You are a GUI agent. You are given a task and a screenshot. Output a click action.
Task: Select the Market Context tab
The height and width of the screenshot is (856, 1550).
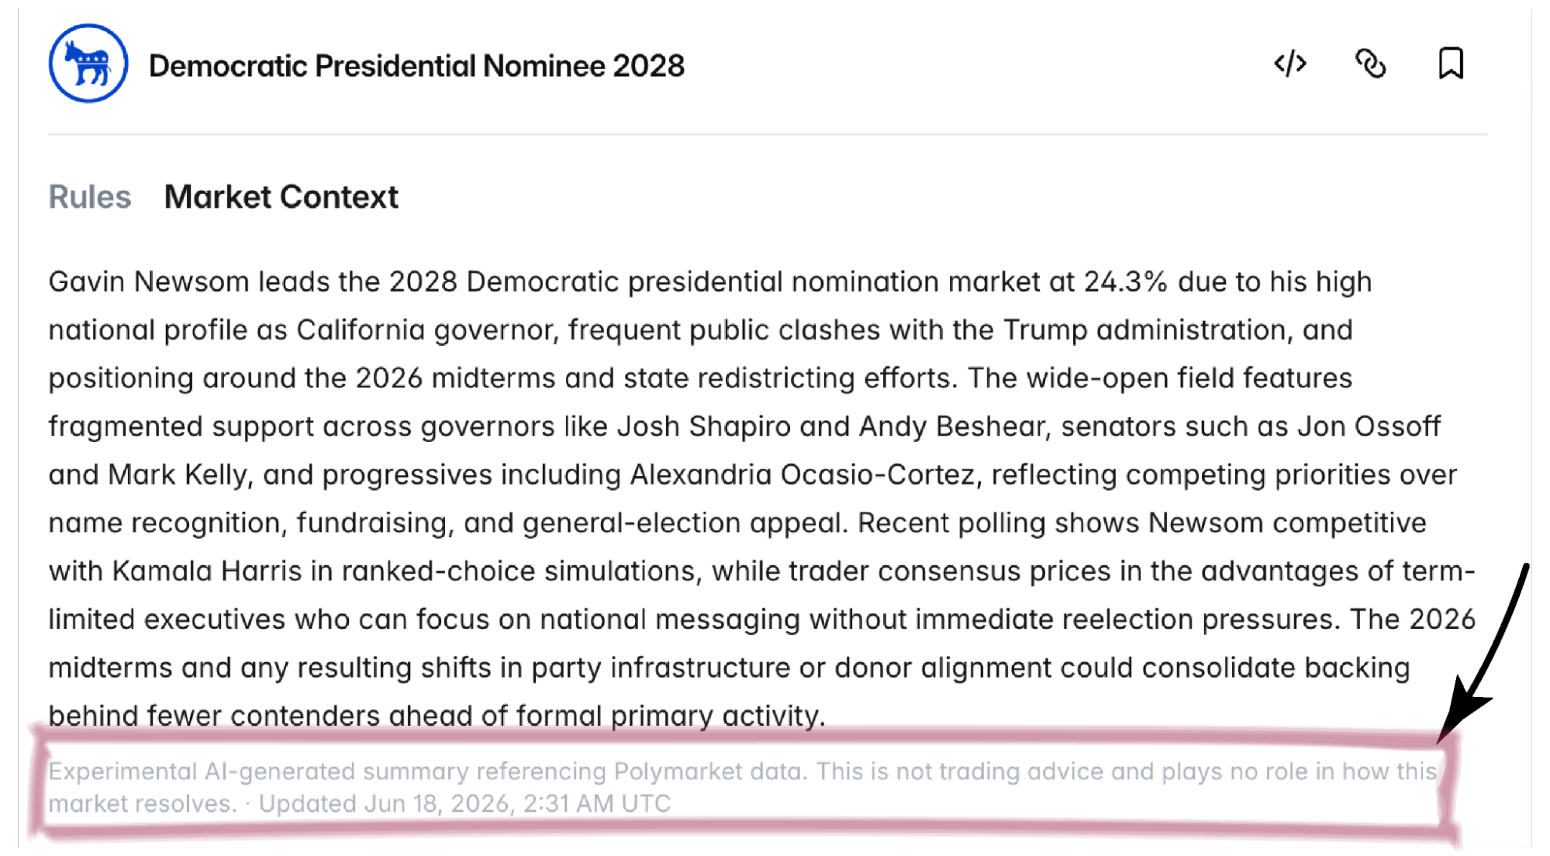click(x=281, y=197)
